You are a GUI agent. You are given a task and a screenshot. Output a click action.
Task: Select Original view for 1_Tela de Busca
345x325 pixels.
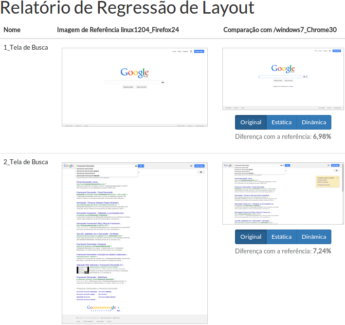click(x=251, y=122)
